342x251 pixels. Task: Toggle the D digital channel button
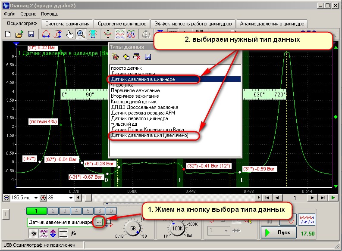coord(111,211)
